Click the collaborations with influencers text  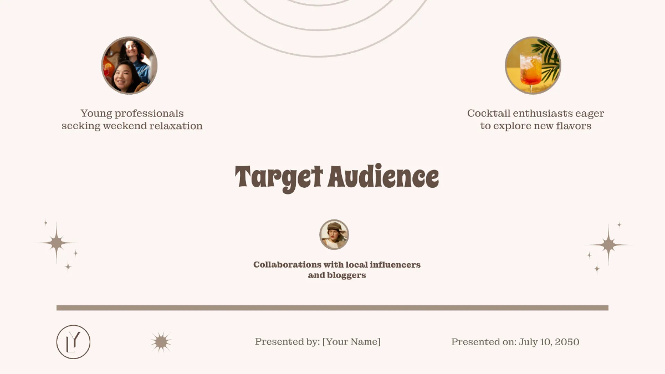point(337,269)
